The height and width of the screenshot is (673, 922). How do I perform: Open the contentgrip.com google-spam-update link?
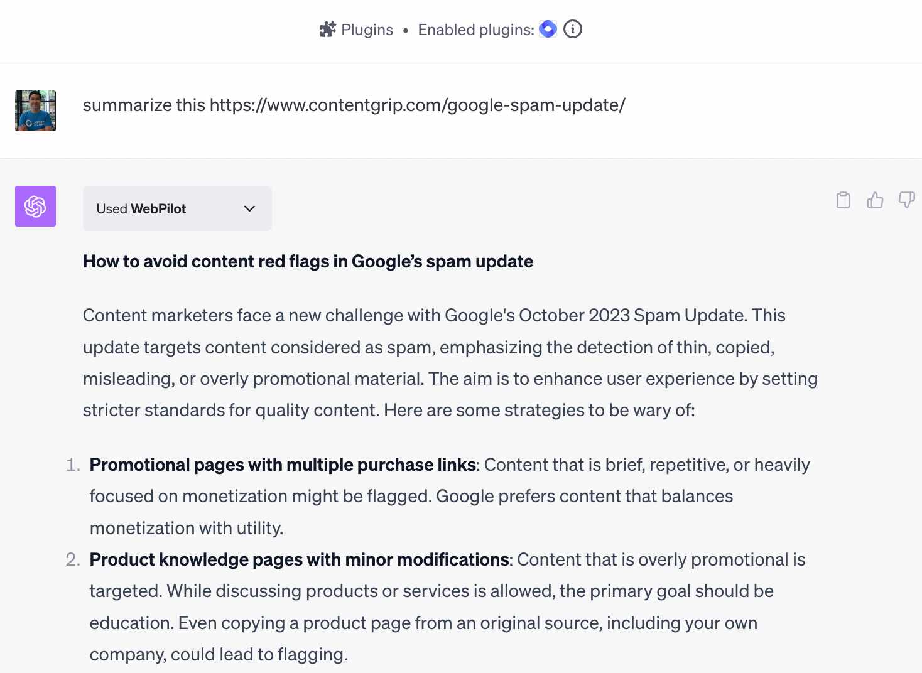(x=416, y=105)
